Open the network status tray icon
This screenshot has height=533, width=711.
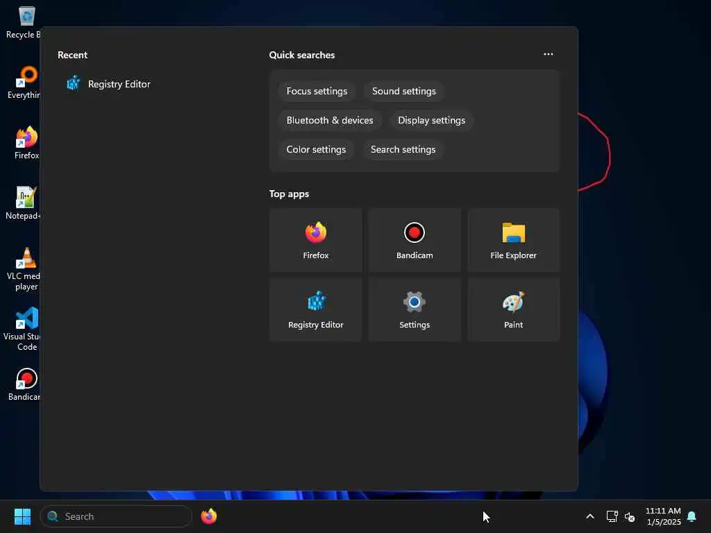(x=612, y=516)
